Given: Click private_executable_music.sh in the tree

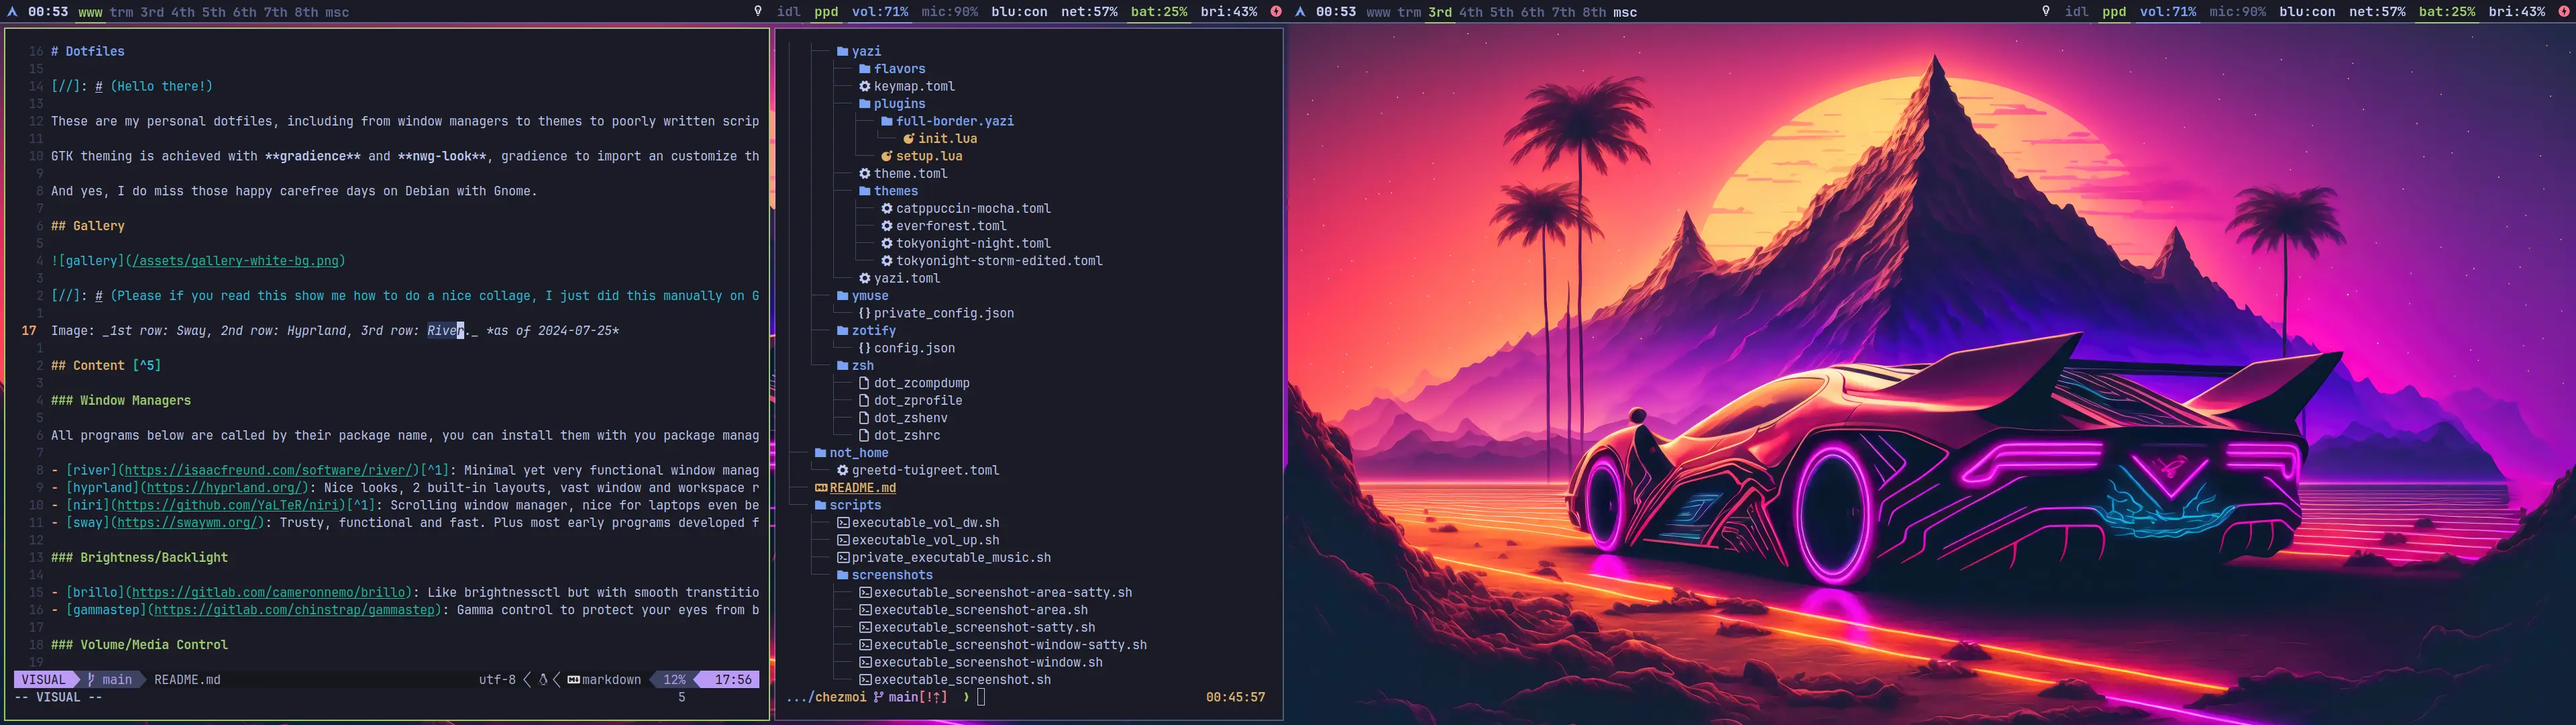Looking at the screenshot, I should pyautogui.click(x=951, y=558).
